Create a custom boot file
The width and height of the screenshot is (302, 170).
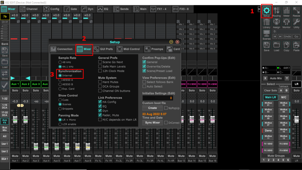[152, 108]
